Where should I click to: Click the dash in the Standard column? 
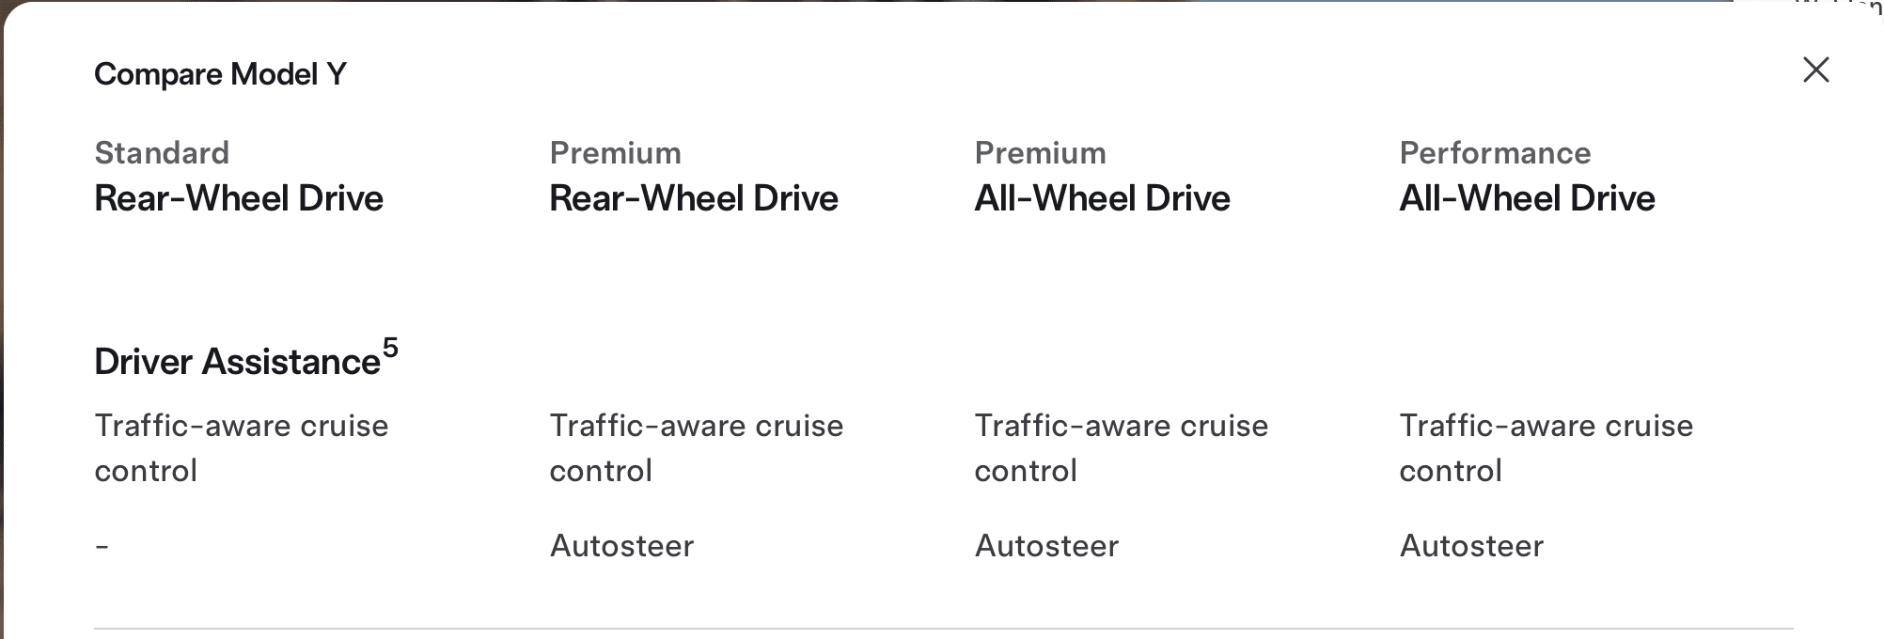coord(102,546)
